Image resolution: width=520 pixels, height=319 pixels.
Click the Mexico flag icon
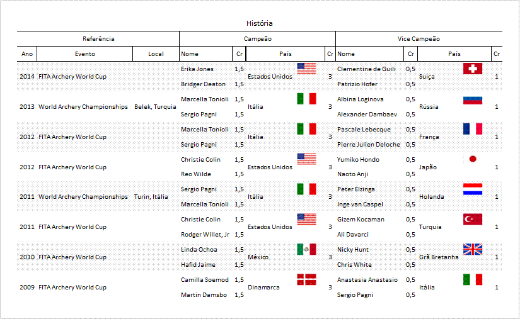(x=306, y=249)
